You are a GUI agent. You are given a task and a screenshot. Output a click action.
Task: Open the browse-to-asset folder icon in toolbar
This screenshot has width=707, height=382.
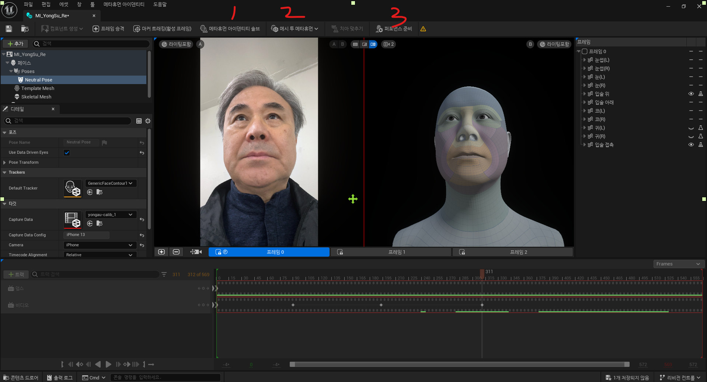pyautogui.click(x=25, y=29)
